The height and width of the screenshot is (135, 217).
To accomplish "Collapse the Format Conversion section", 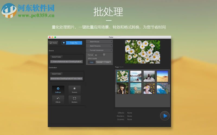I will point(99,50).
